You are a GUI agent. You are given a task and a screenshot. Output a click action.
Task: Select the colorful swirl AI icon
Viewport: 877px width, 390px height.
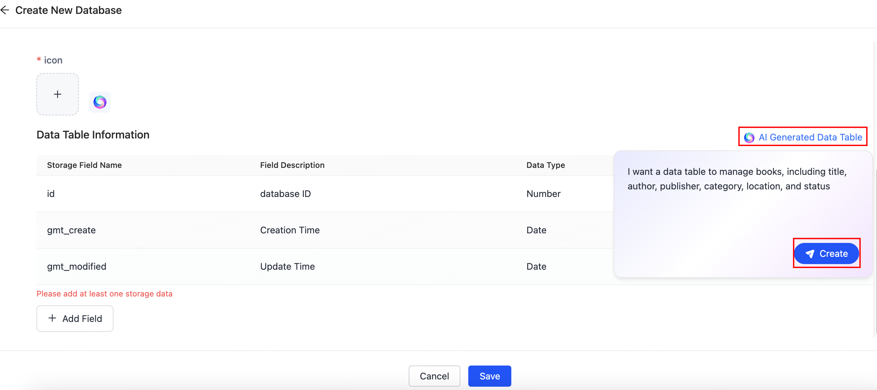pos(100,102)
